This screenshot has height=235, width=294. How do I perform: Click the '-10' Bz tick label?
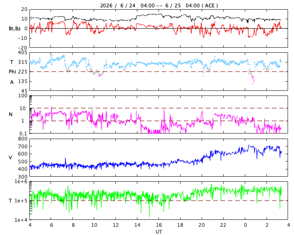(23, 38)
